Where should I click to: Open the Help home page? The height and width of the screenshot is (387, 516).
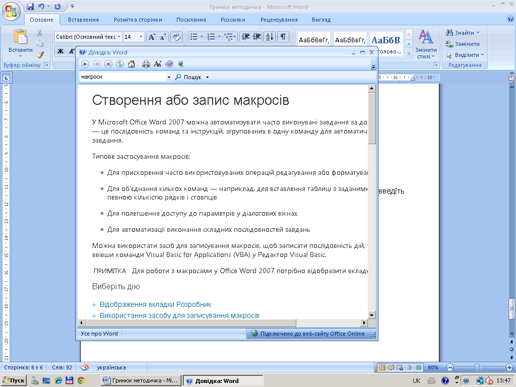[x=132, y=64]
